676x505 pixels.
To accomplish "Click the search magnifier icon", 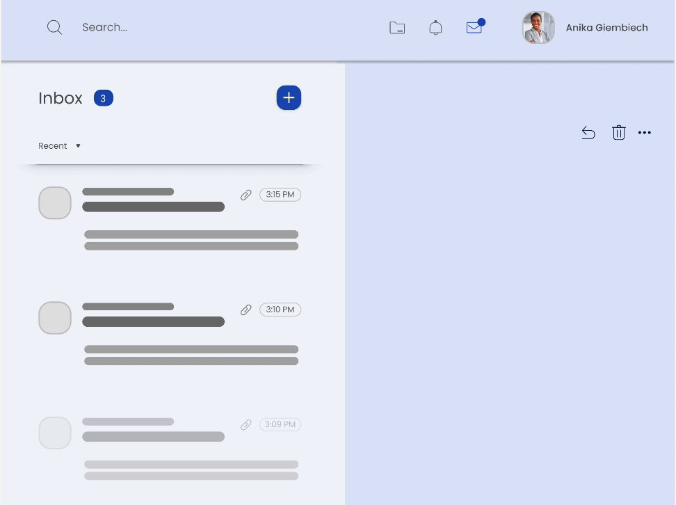I will (54, 27).
